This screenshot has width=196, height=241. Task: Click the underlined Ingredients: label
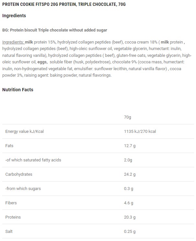[13, 43]
